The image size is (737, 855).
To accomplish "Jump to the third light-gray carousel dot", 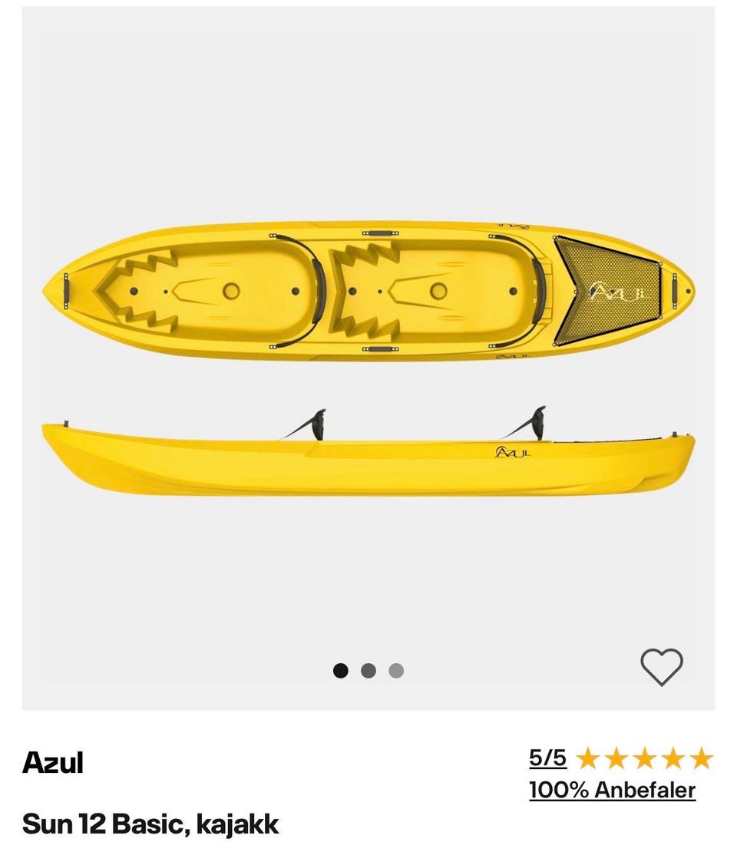I will (x=396, y=671).
